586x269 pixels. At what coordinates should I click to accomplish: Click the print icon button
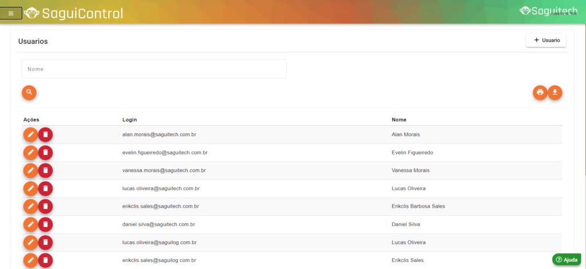pyautogui.click(x=540, y=92)
